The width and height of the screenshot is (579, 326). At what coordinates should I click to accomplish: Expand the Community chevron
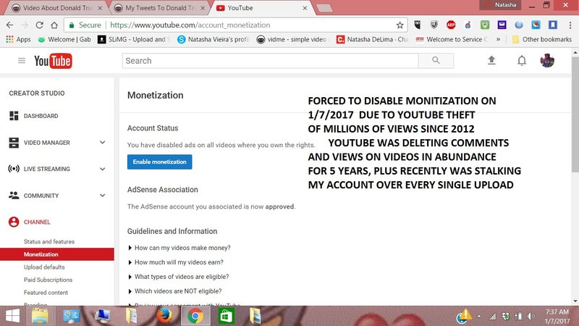pyautogui.click(x=102, y=195)
